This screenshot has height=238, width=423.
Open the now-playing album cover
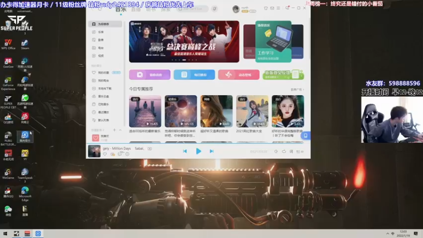tap(94, 151)
